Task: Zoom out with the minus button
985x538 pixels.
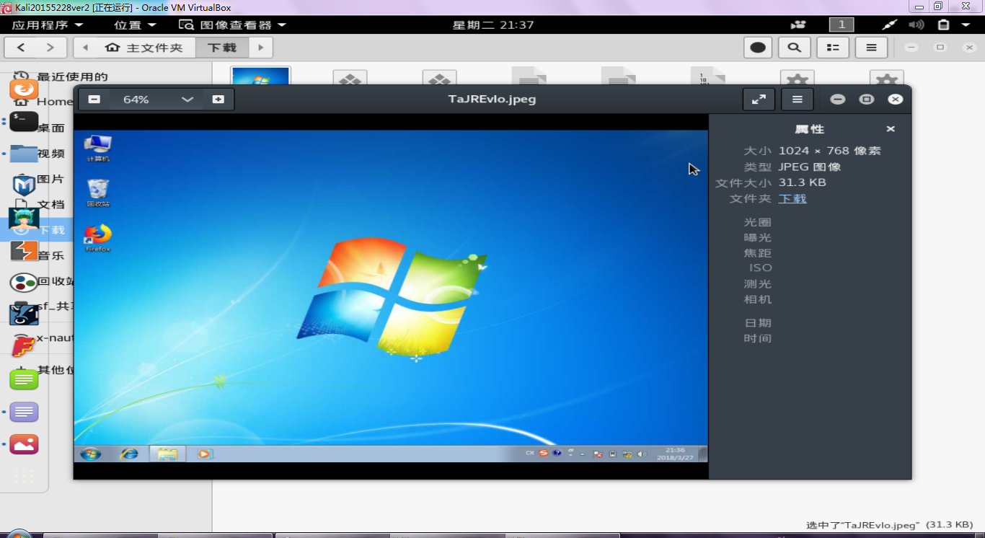Action: [x=94, y=100]
